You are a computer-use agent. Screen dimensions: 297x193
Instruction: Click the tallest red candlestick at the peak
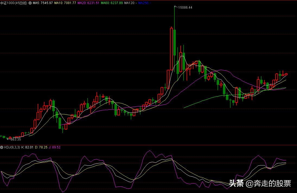pyautogui.click(x=171, y=49)
